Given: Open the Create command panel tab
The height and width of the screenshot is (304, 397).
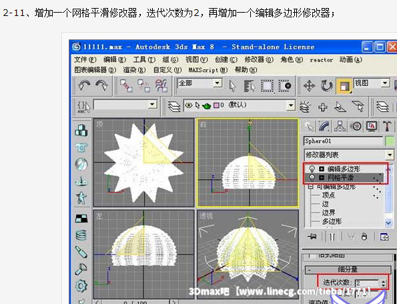Looking at the screenshot, I should coord(309,126).
